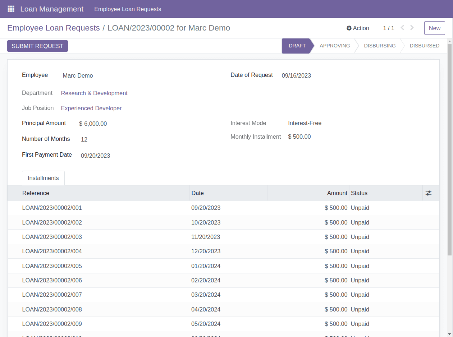Click the First Payment Date field

tap(95, 156)
